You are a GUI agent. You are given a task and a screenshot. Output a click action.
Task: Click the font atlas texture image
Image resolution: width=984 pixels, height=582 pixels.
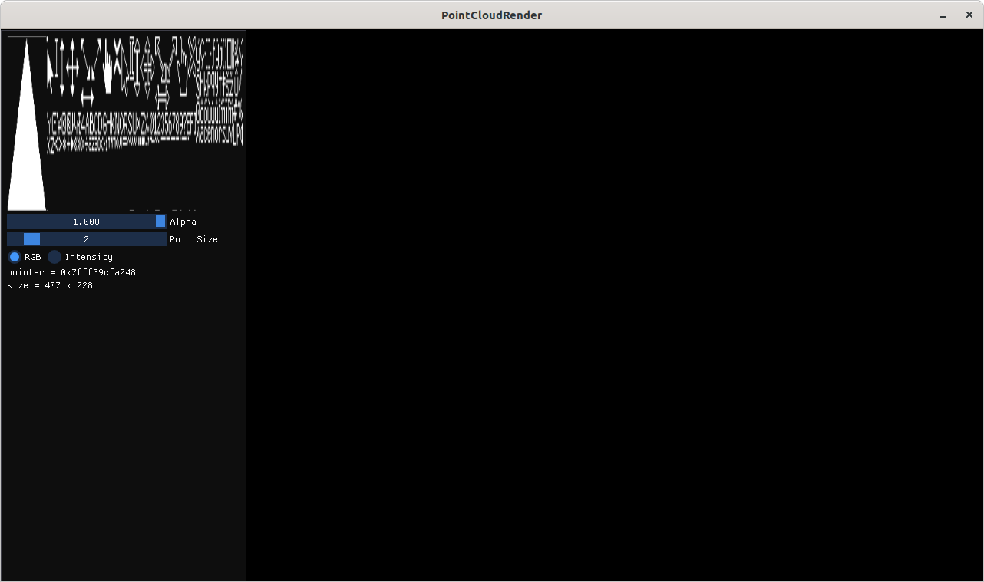[x=126, y=123]
